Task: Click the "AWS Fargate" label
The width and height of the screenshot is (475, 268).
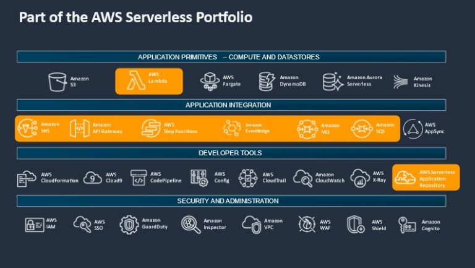Action: (232, 80)
